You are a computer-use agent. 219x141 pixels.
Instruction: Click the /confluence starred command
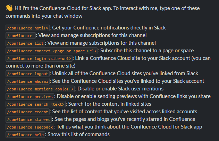pos(29,119)
